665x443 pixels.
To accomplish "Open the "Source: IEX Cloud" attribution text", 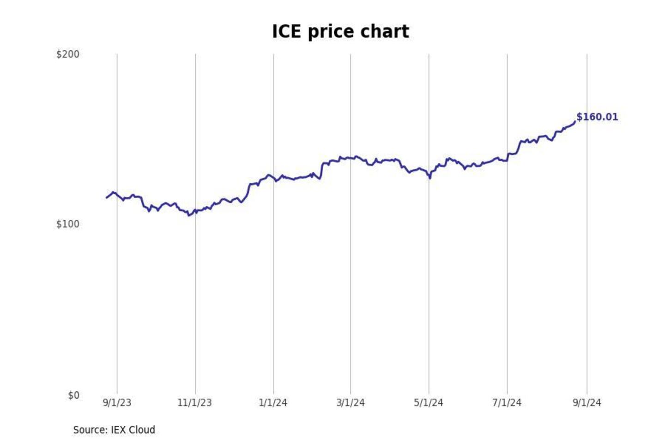I will (x=114, y=430).
